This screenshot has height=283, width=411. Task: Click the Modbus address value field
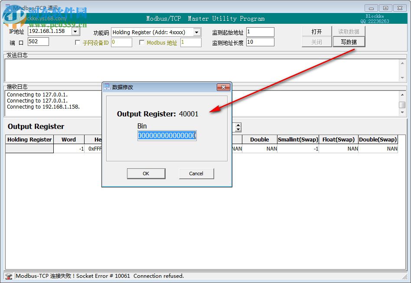pos(191,42)
